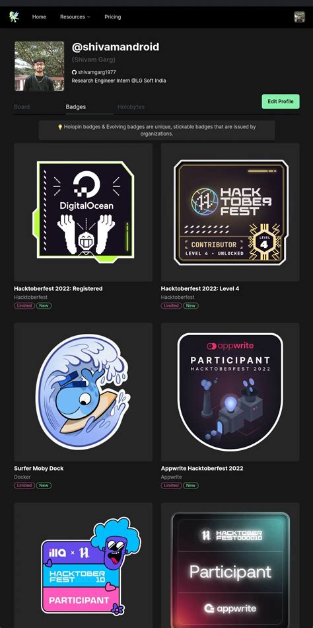This screenshot has width=313, height=628.
Task: Expand the Resources dropdown menu
Action: 75,17
